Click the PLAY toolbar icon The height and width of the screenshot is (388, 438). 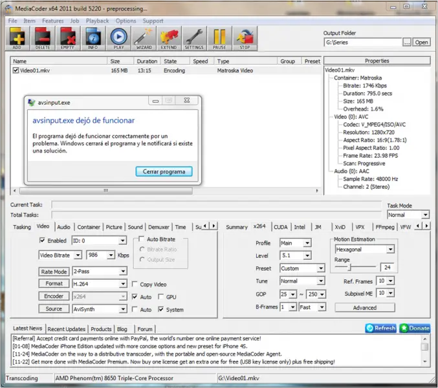(x=118, y=38)
